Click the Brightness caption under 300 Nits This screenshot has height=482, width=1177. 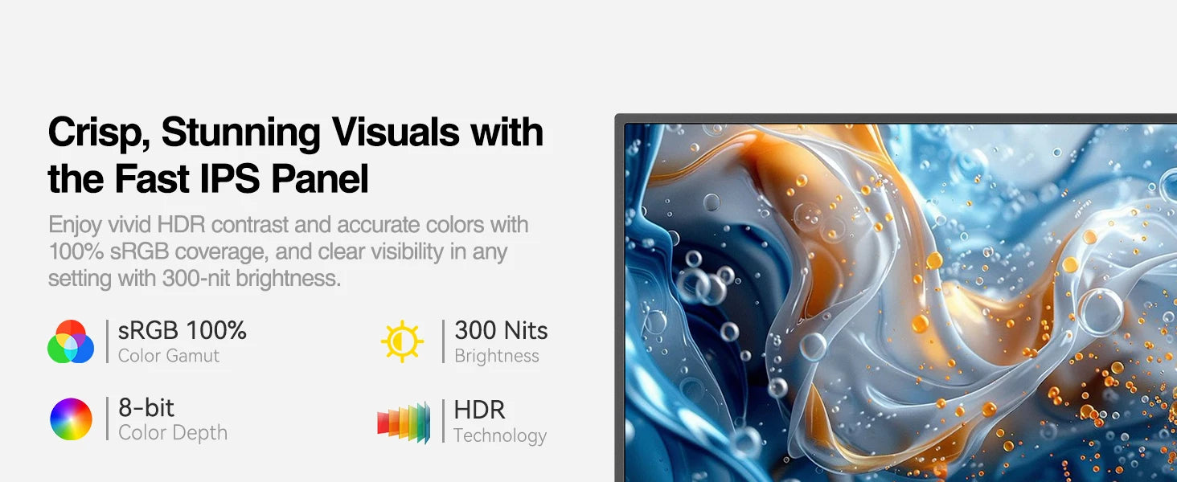coord(497,356)
